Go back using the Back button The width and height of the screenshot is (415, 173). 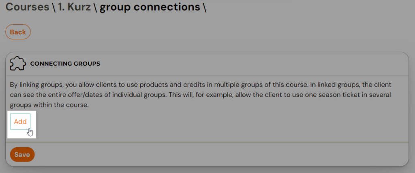click(x=18, y=32)
